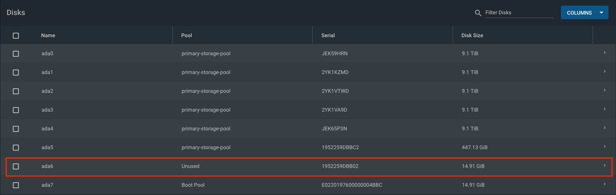This screenshot has width=616, height=195.
Task: Tick the ada7 Boot Pool checkbox
Action: (16, 185)
